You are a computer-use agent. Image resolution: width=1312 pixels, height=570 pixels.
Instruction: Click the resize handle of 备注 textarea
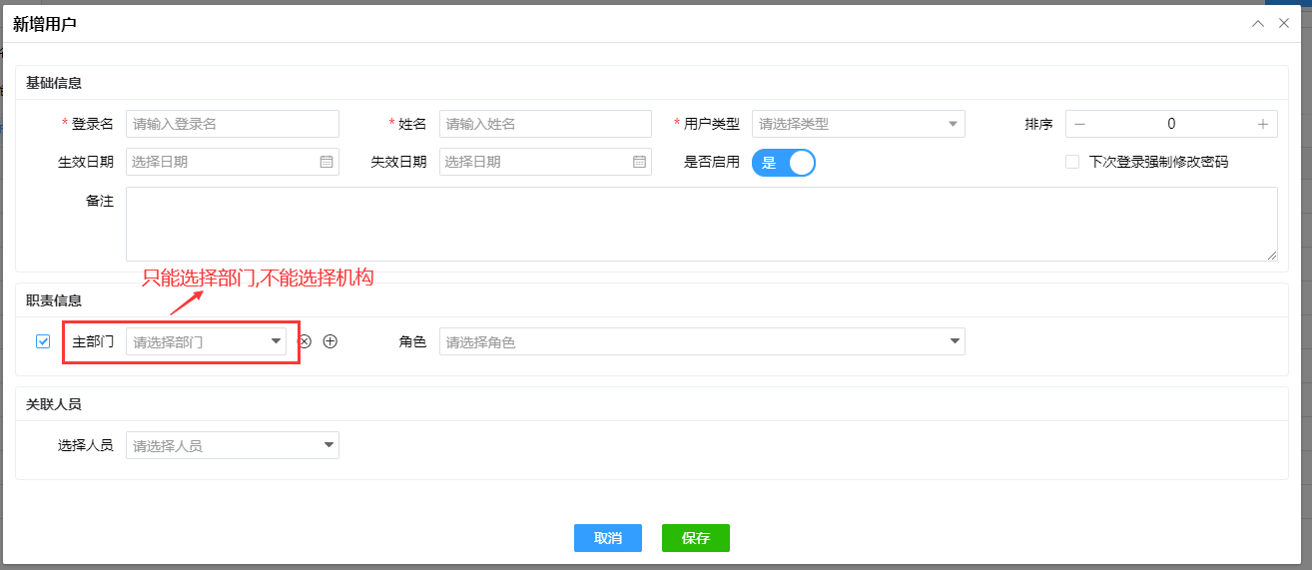[1271, 256]
